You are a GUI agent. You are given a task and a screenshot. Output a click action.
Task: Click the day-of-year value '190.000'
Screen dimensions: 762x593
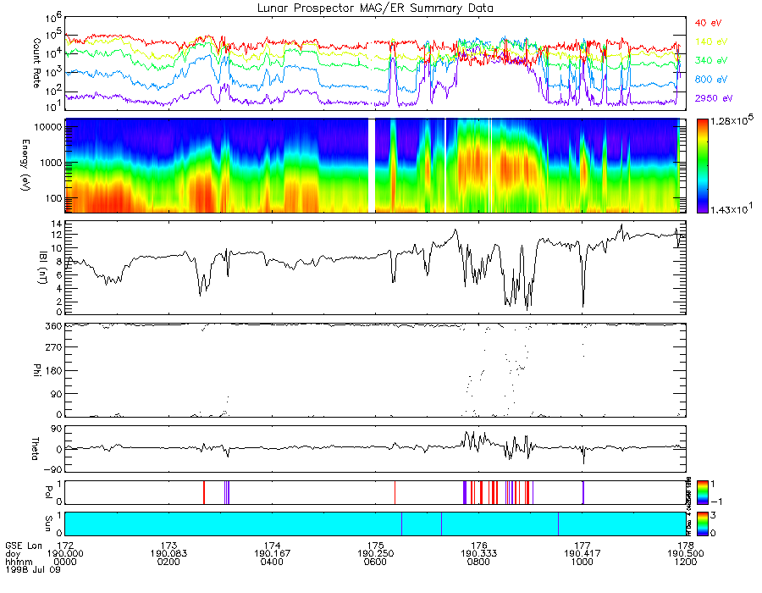pyautogui.click(x=65, y=554)
